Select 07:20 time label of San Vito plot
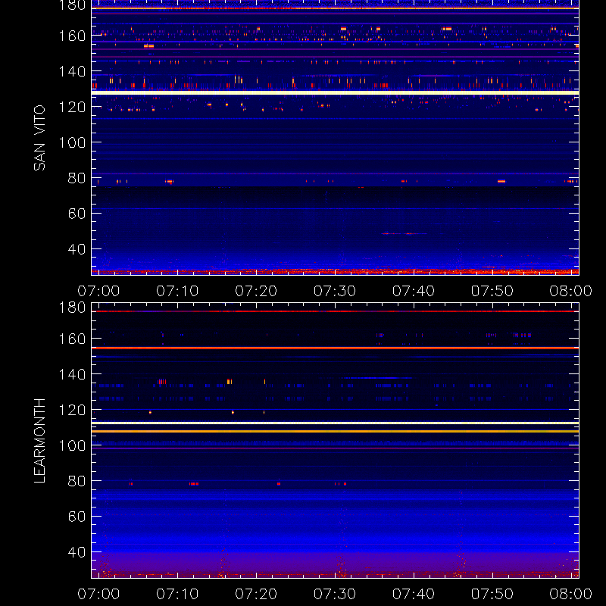This screenshot has height=606, width=606. click(x=256, y=291)
